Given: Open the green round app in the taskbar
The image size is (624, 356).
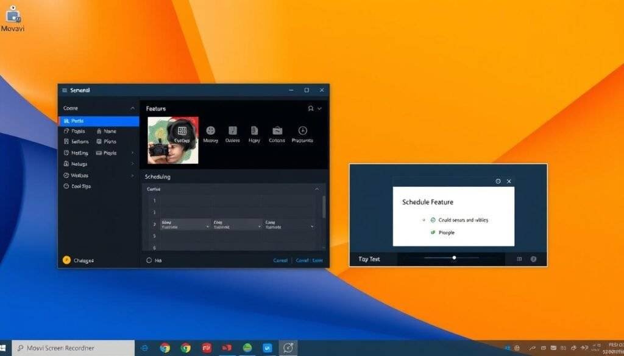Looking at the screenshot, I should coord(247,348).
